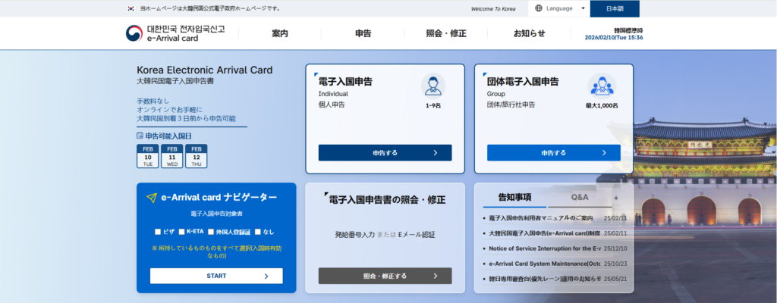Click the 1-9名 label
Viewport: 777px width, 303px height.
[433, 105]
